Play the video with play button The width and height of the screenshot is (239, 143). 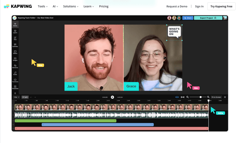(x=112, y=97)
